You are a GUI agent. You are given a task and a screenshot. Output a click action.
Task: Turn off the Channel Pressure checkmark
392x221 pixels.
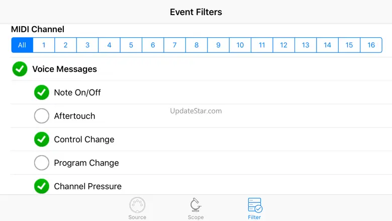click(x=42, y=186)
